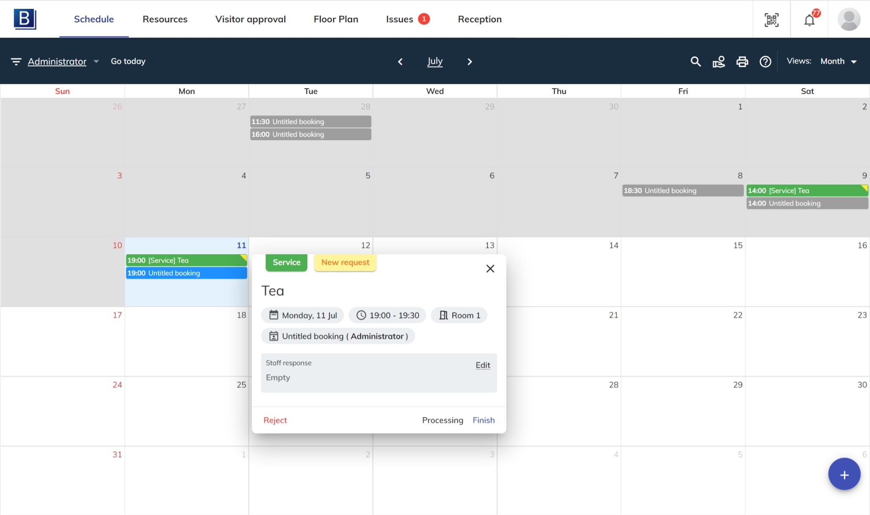
Task: Go to the previous month arrow
Action: click(400, 62)
